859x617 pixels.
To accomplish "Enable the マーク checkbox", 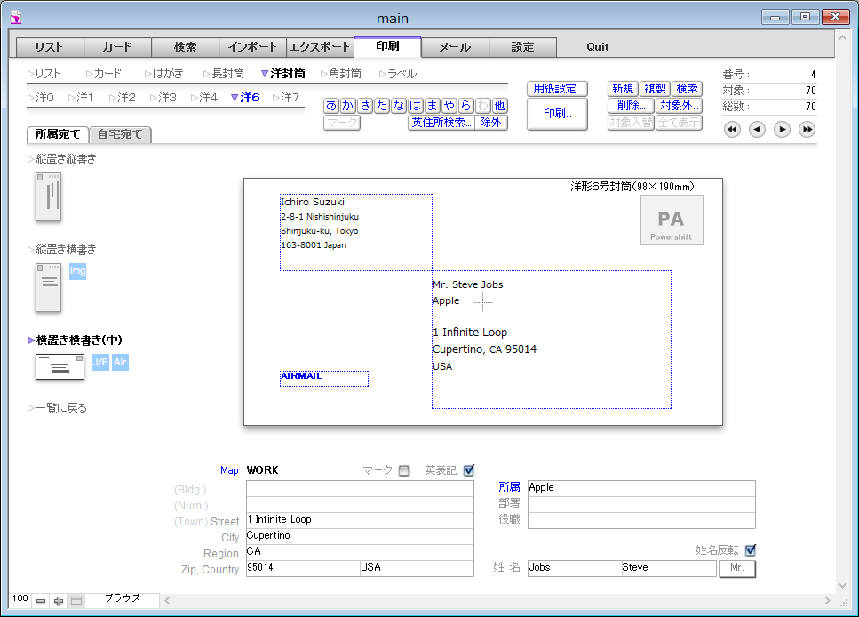I will click(x=404, y=470).
